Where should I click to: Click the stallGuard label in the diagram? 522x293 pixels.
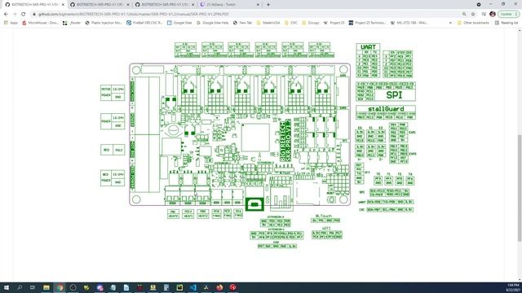pos(386,108)
